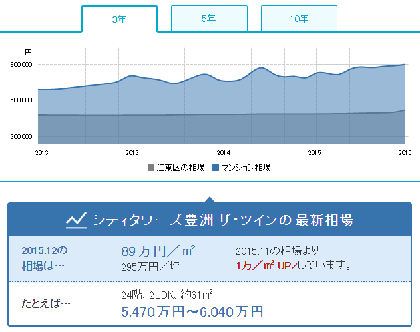Click the 2014 x-axis label
This screenshot has height=332, width=420.
point(224,152)
